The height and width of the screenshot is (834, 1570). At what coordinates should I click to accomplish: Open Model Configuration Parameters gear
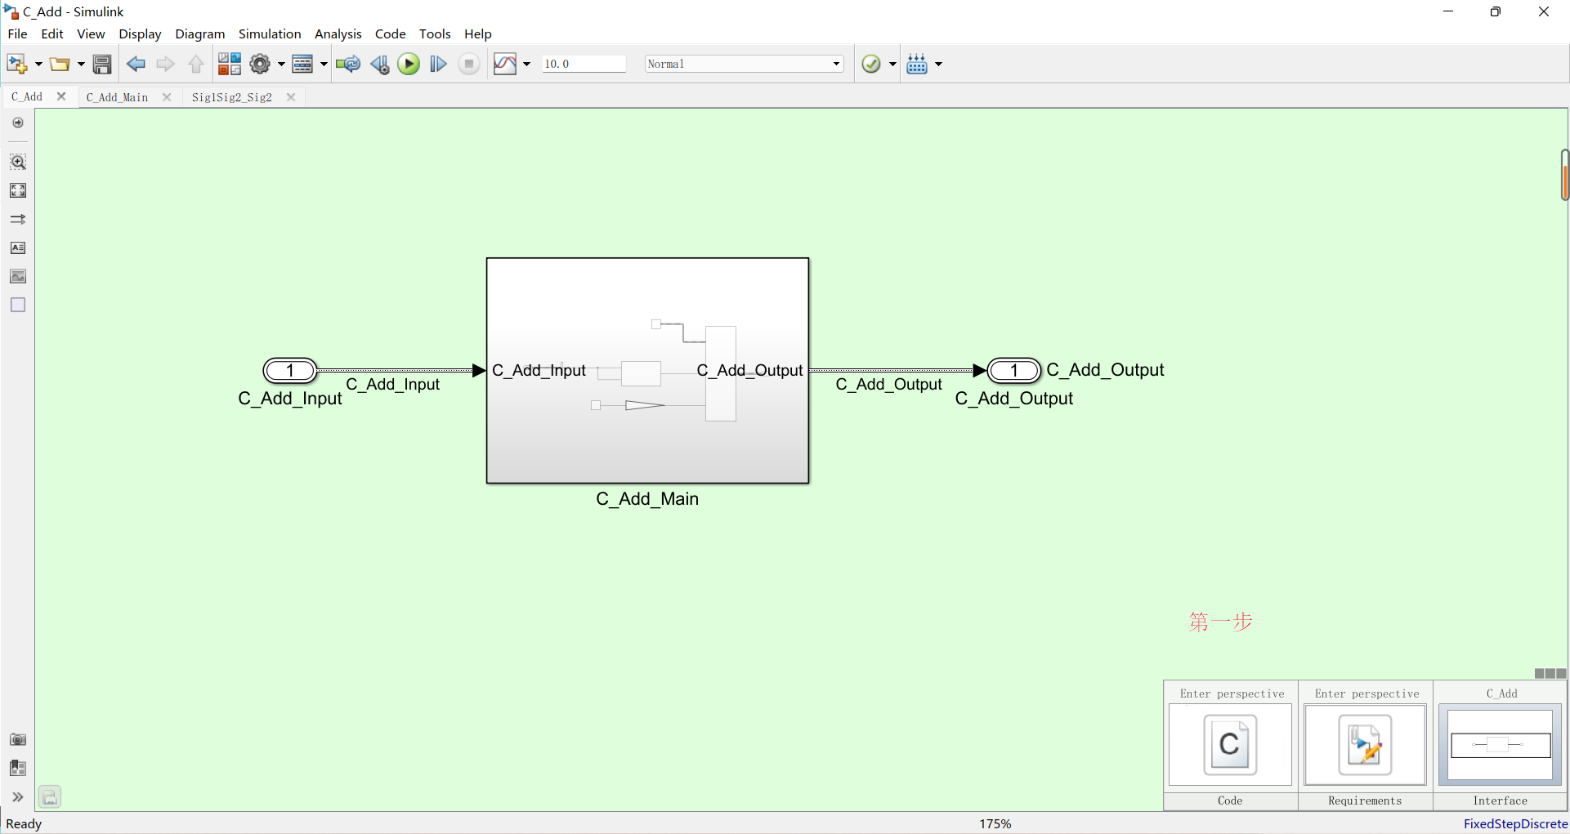tap(260, 64)
